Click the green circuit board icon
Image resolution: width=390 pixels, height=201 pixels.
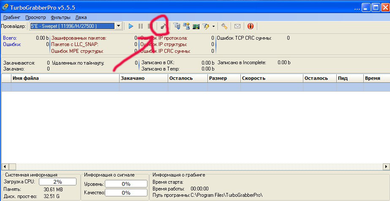point(196,26)
